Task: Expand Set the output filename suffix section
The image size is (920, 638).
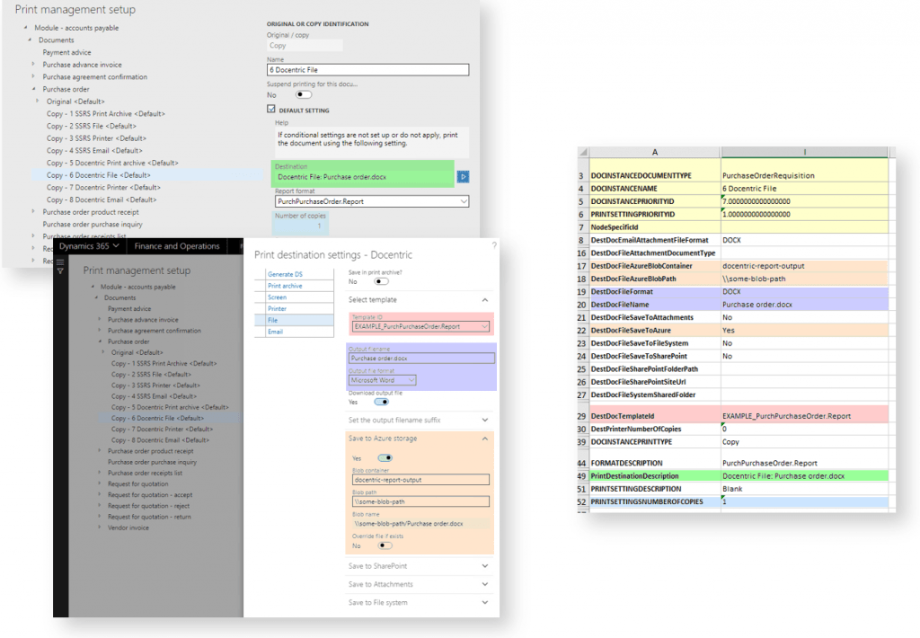Action: 485,421
